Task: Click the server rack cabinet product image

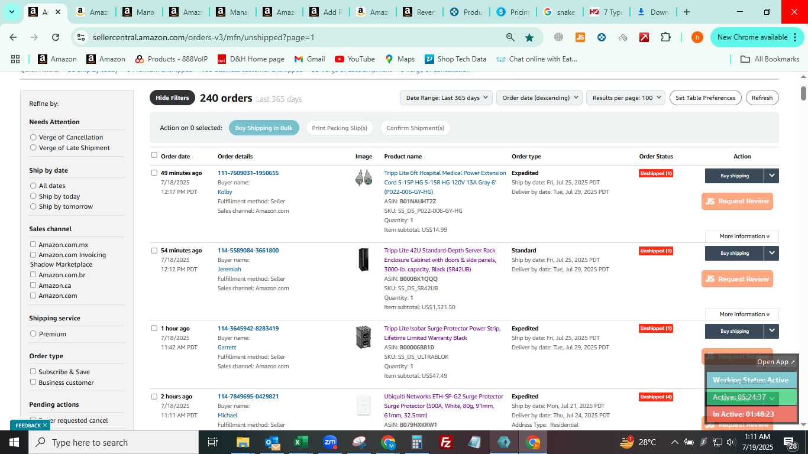Action: click(x=363, y=260)
